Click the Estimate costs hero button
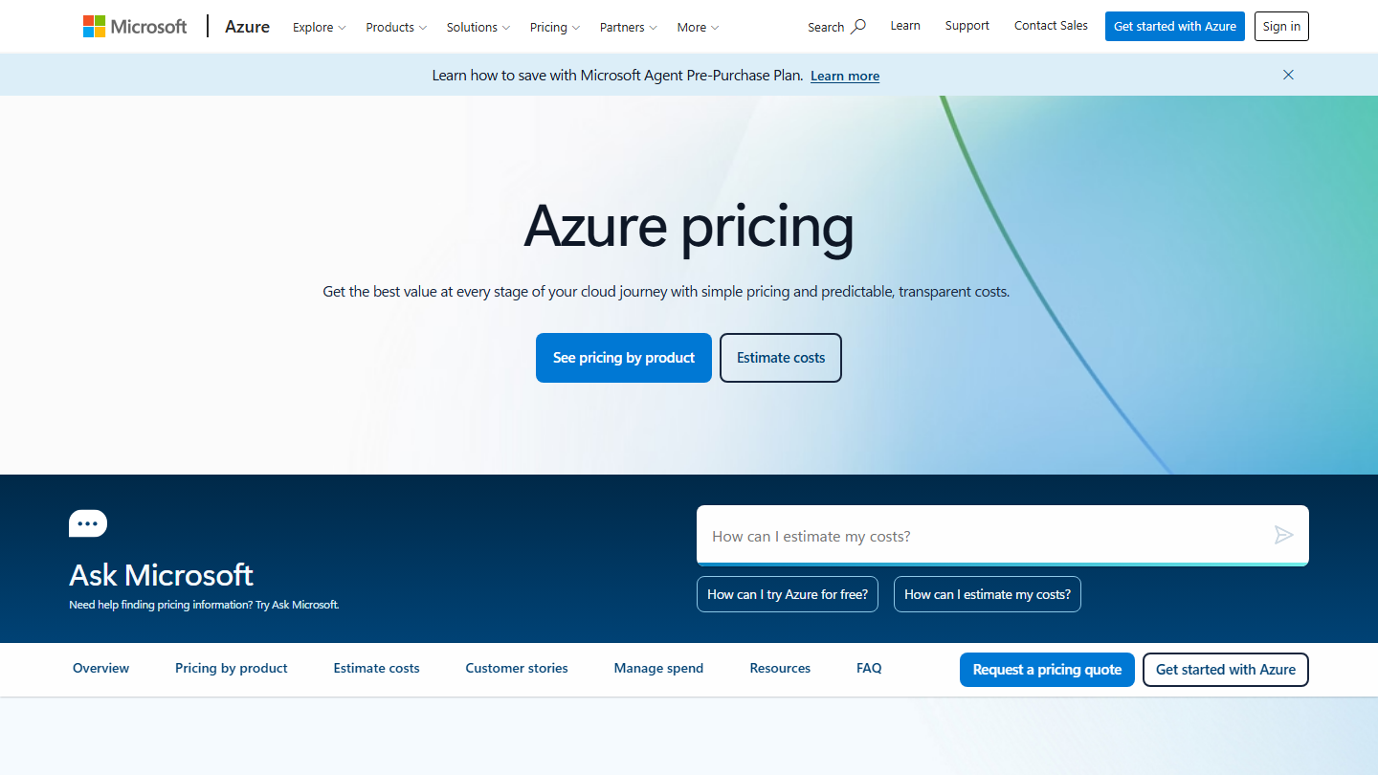This screenshot has height=775, width=1378. (781, 358)
